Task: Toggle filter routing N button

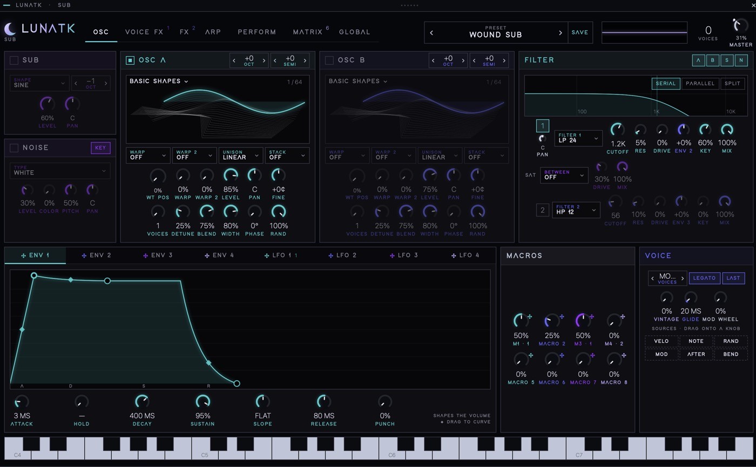Action: pyautogui.click(x=741, y=60)
